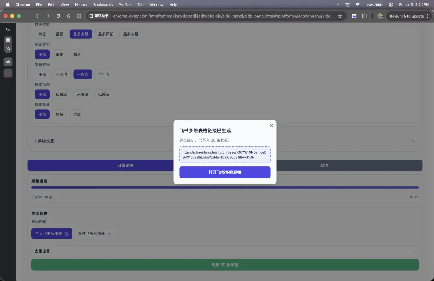The width and height of the screenshot is (434, 281).
Task: Choose 图文 note type
Action: pyautogui.click(x=77, y=54)
